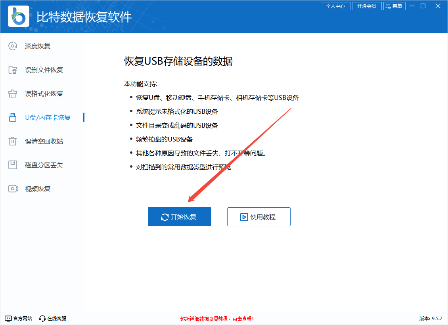Screen dimensions: 448x325
Task: Click bullet text 频繁掉盘的USB设备
Action: click(164, 140)
